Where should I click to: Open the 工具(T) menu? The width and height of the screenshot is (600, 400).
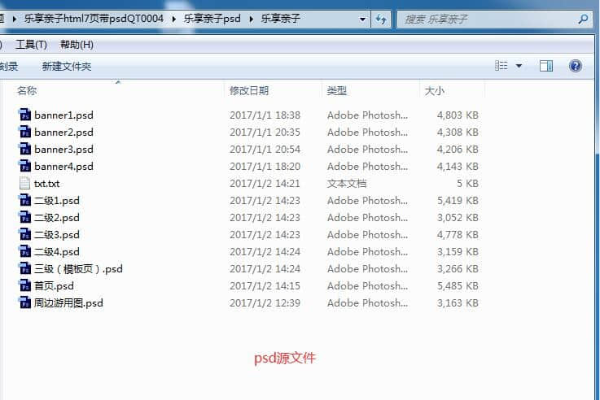31,45
